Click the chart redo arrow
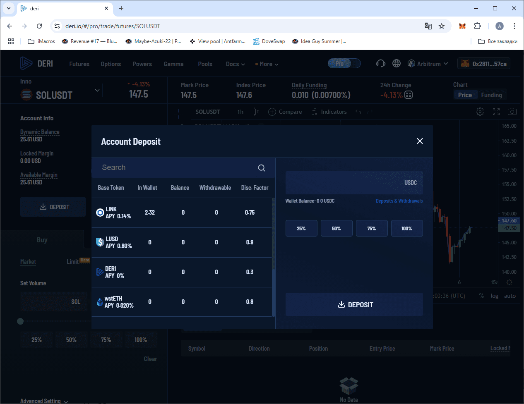Screen dimensions: 524x404 click(370, 112)
